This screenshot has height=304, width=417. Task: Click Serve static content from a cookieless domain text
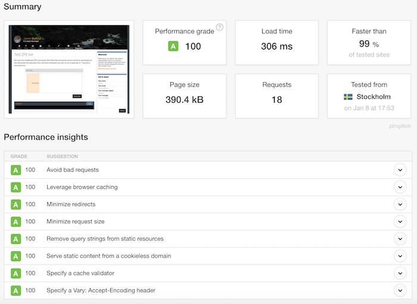point(109,256)
